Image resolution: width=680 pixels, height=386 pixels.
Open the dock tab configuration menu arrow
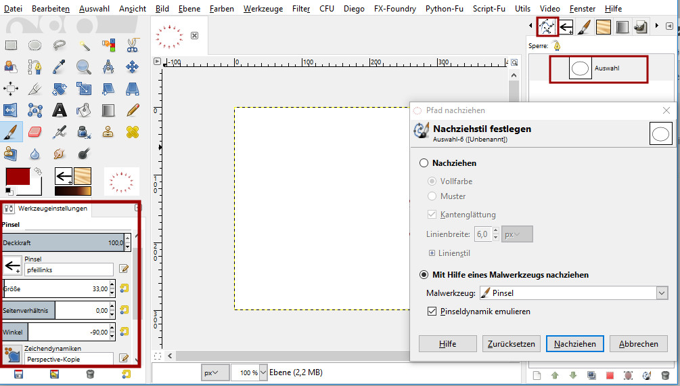[670, 26]
